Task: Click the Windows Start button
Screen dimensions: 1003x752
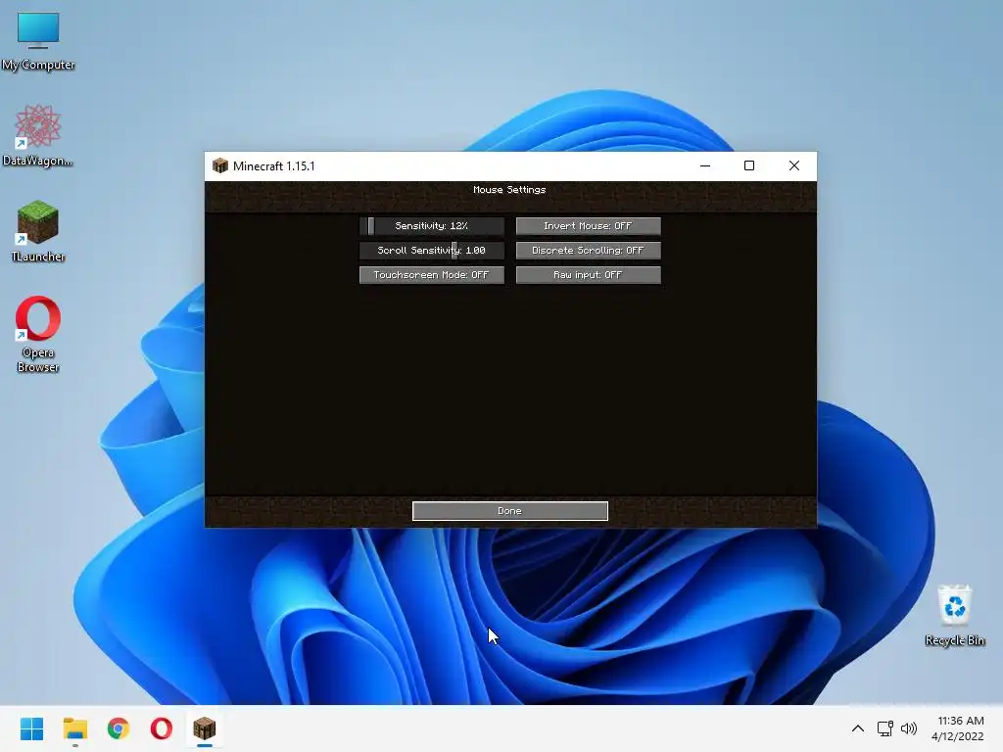Action: [x=31, y=728]
